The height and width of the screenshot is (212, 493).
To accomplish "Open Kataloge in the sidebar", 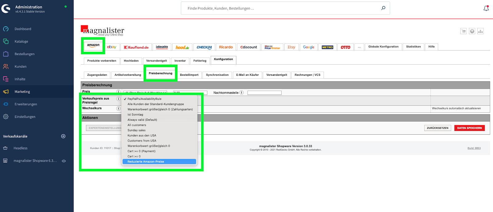I will click(21, 41).
